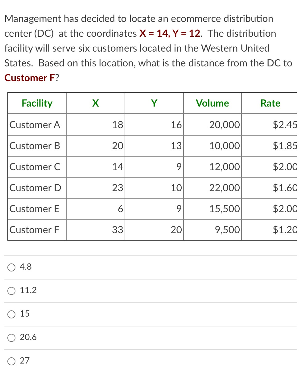Click the Rate column header
The height and width of the screenshot is (370, 305).
[x=270, y=103]
